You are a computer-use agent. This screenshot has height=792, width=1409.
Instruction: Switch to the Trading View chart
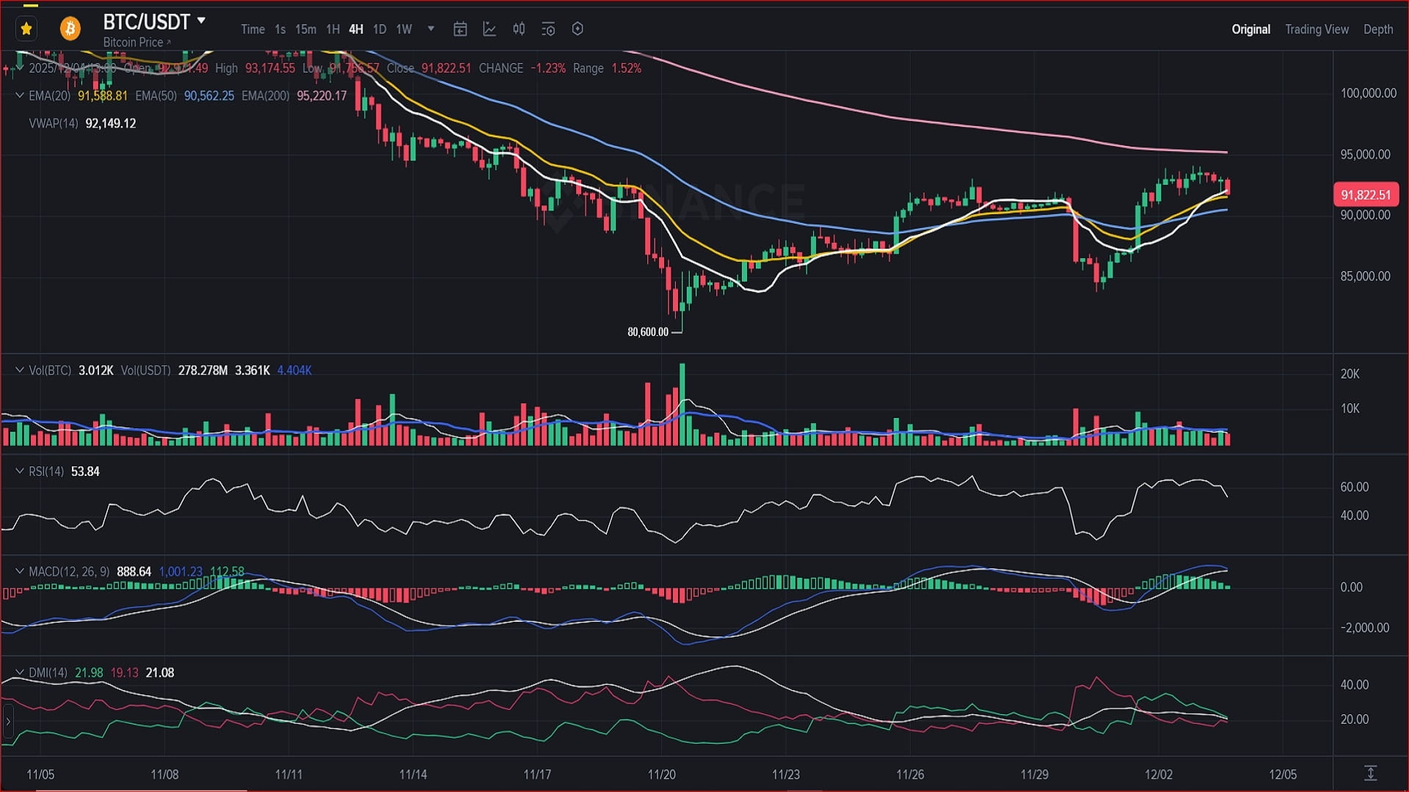[x=1317, y=29]
